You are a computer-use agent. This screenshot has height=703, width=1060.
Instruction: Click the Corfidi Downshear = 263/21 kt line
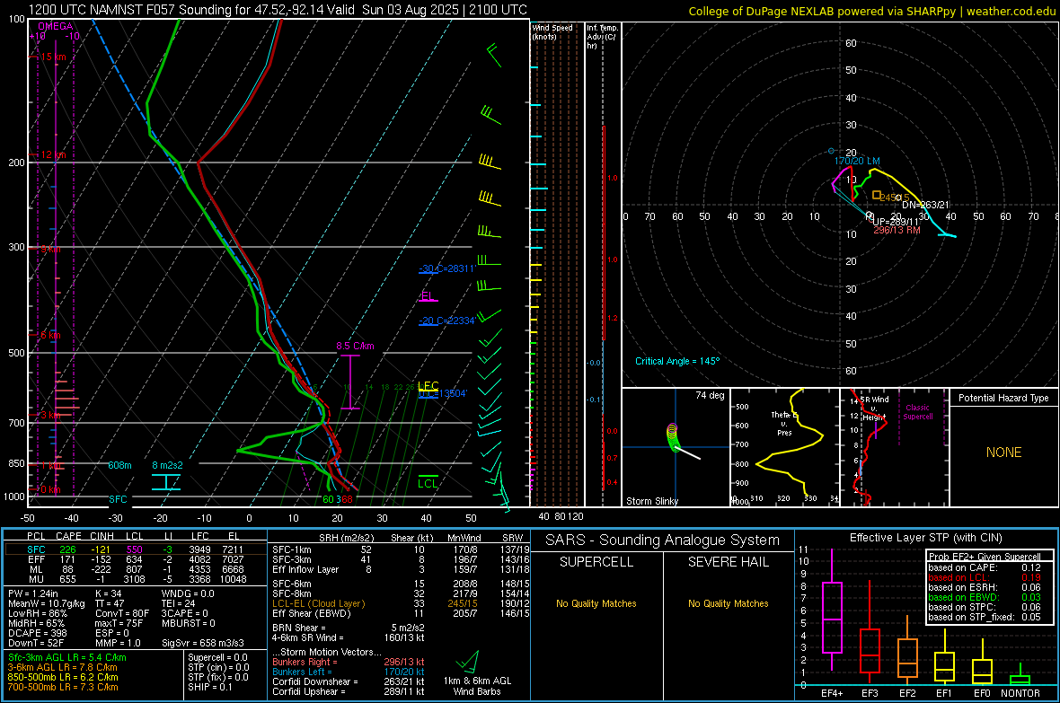click(349, 681)
